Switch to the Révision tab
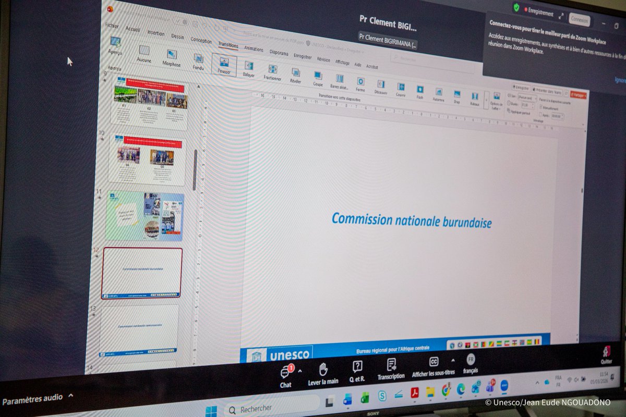This screenshot has width=626, height=417. [x=323, y=59]
